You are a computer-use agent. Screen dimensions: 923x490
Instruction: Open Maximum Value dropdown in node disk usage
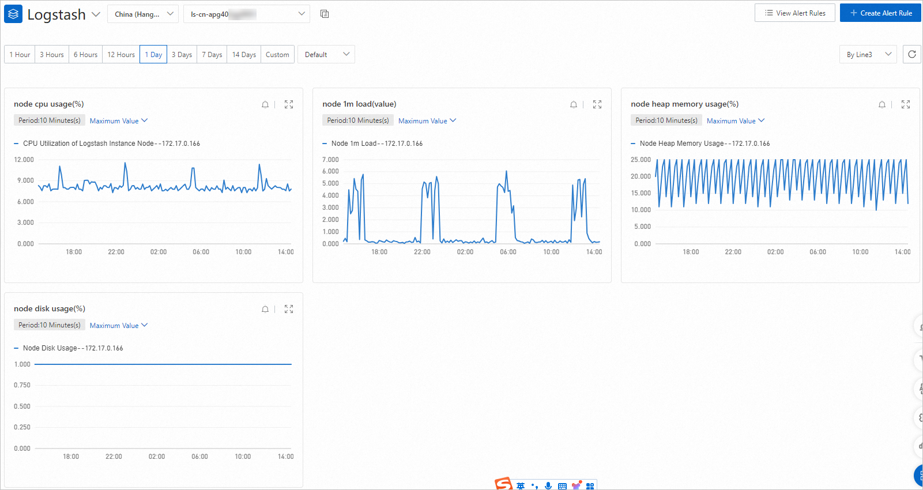(119, 325)
